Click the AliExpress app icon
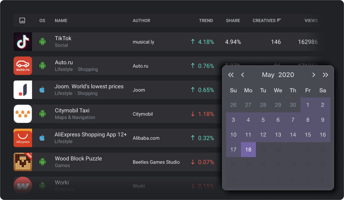Screen dimensions: 344x200 click(x=23, y=138)
